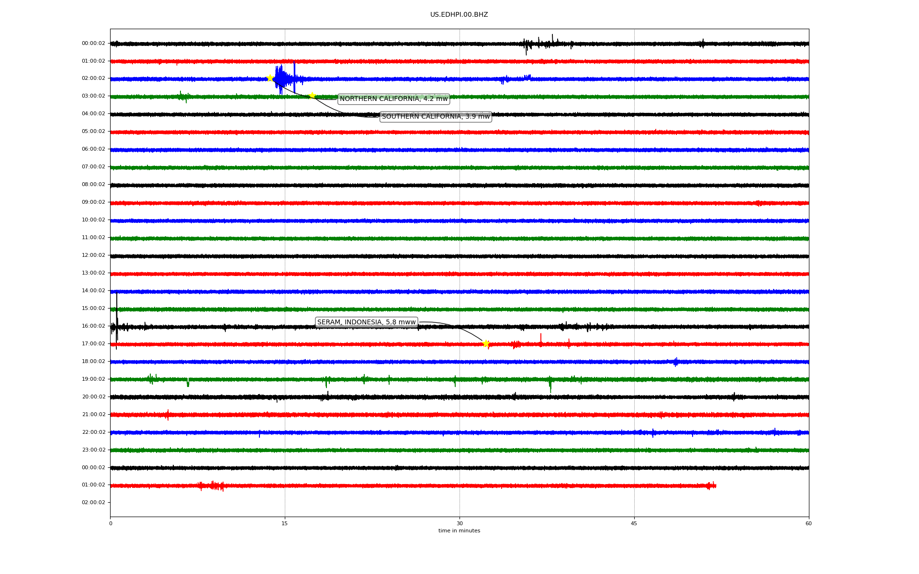
Task: Click the 15 minute x-axis tick
Action: pyautogui.click(x=285, y=523)
